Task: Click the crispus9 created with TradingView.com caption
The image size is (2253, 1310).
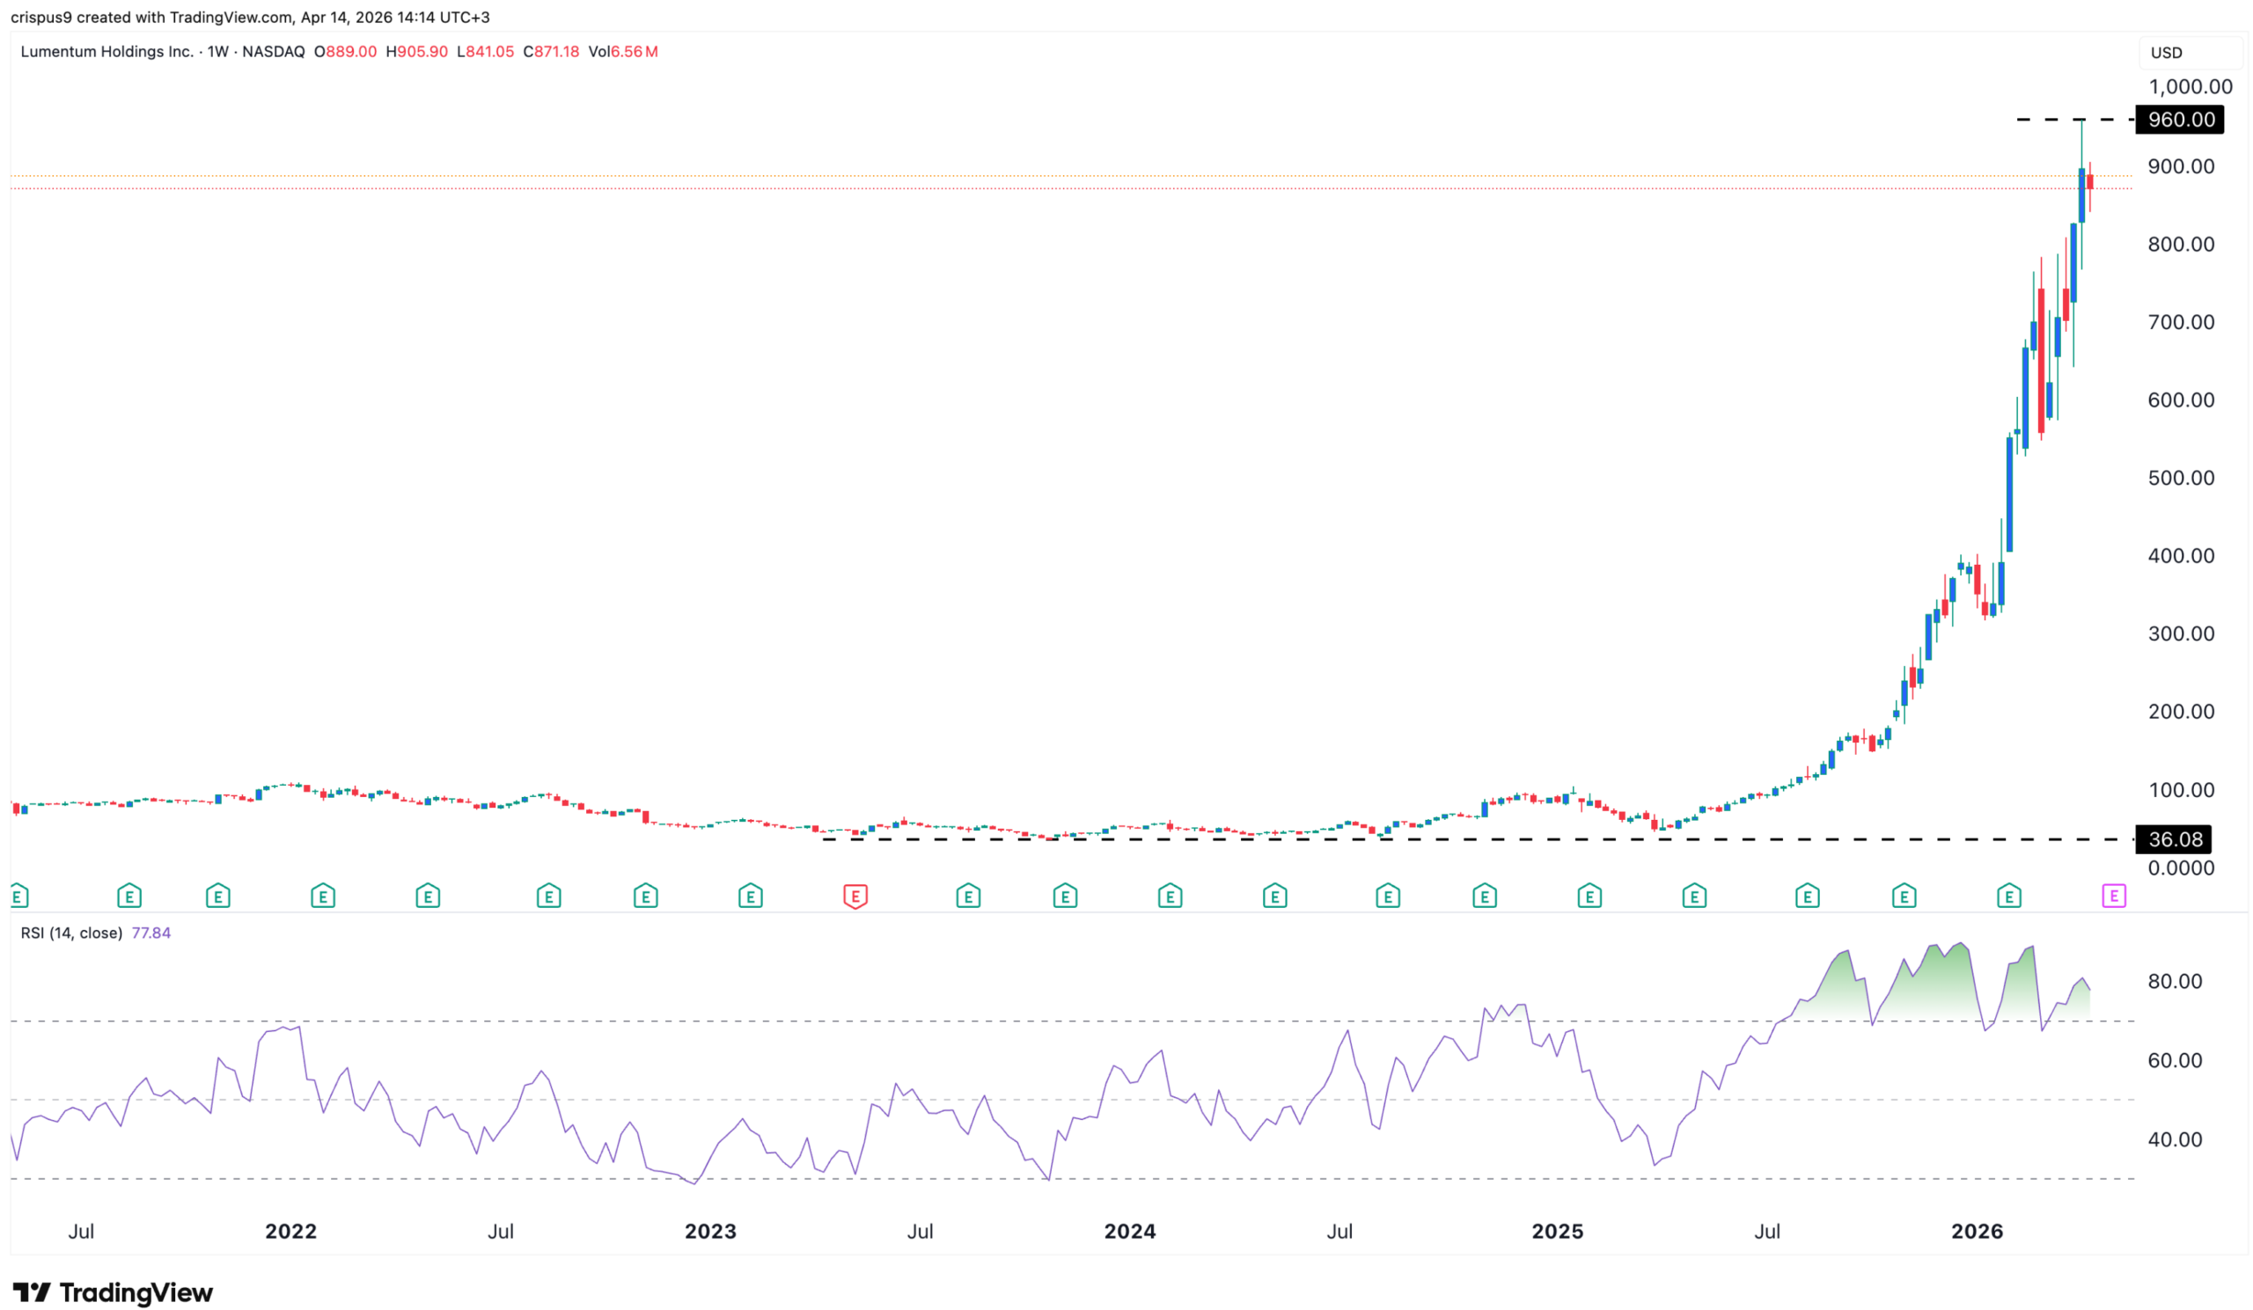Action: point(250,17)
